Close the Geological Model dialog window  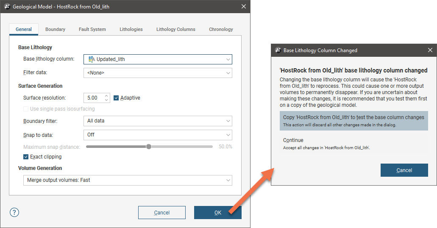(x=243, y=6)
